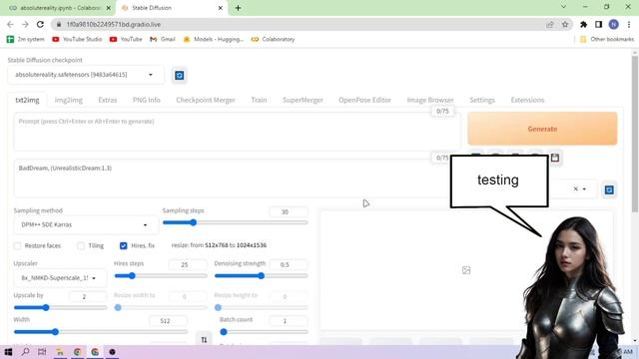Open Windows taskbar search
639x359 pixels.
click(x=25, y=352)
